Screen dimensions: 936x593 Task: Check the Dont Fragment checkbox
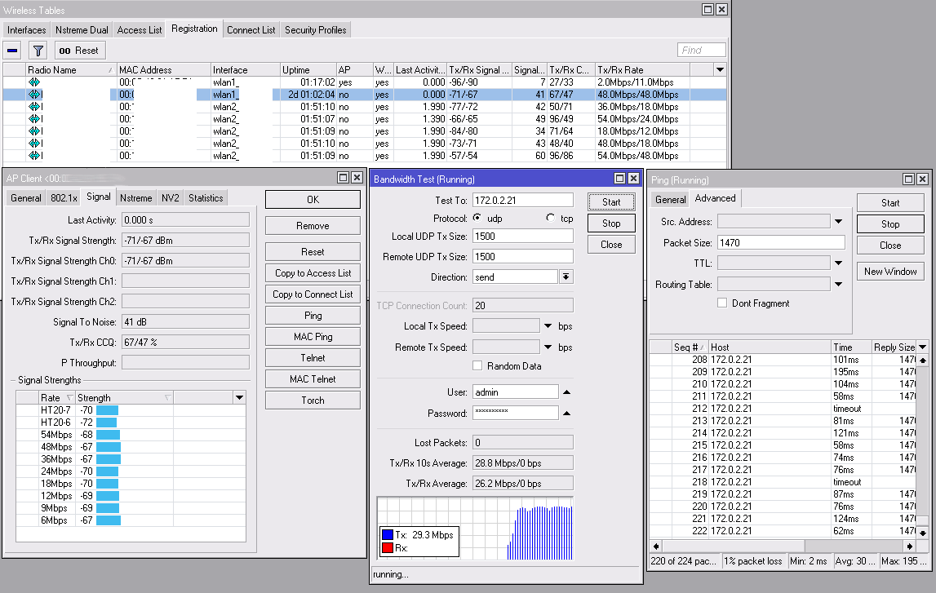click(x=722, y=303)
